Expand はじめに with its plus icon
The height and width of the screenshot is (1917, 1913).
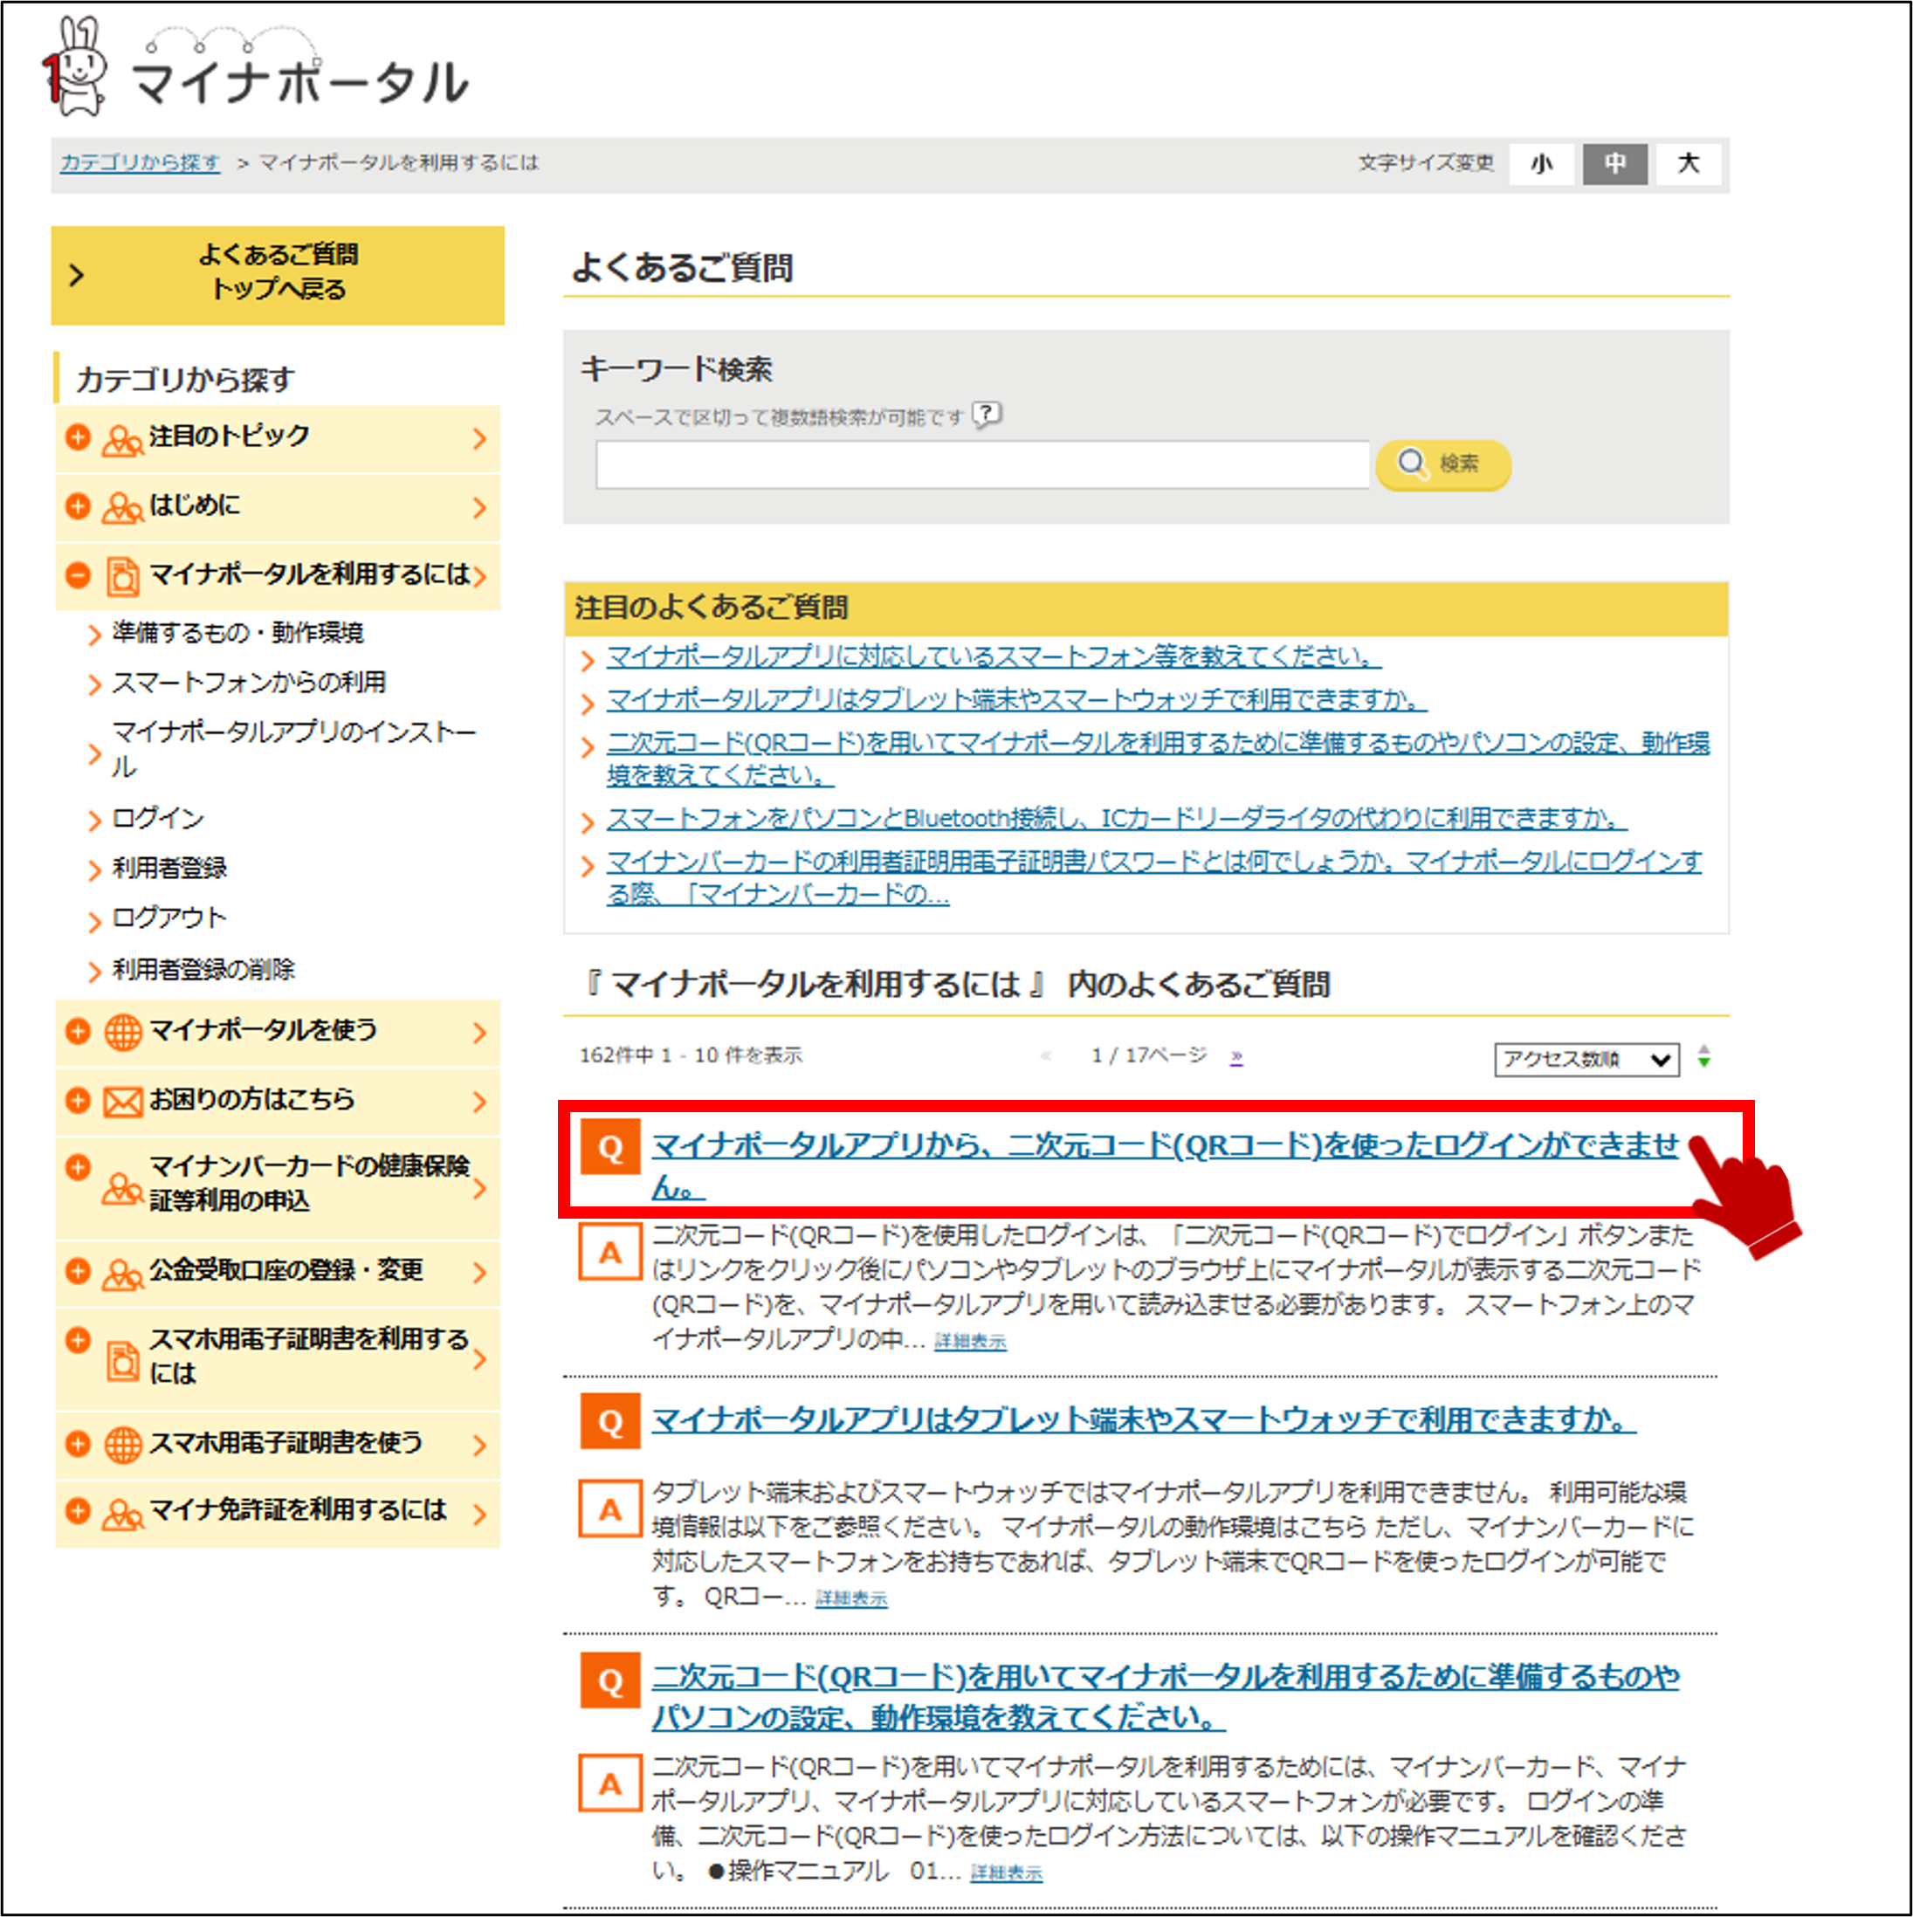pyautogui.click(x=78, y=506)
